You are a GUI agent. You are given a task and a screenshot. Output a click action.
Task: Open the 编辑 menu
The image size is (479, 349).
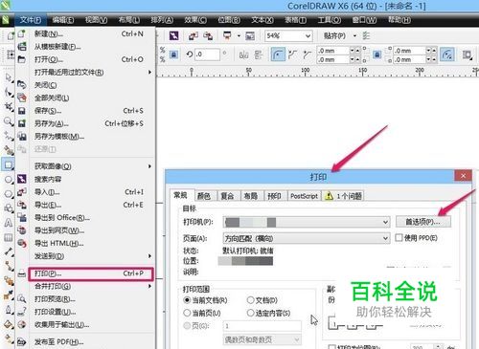click(x=63, y=20)
